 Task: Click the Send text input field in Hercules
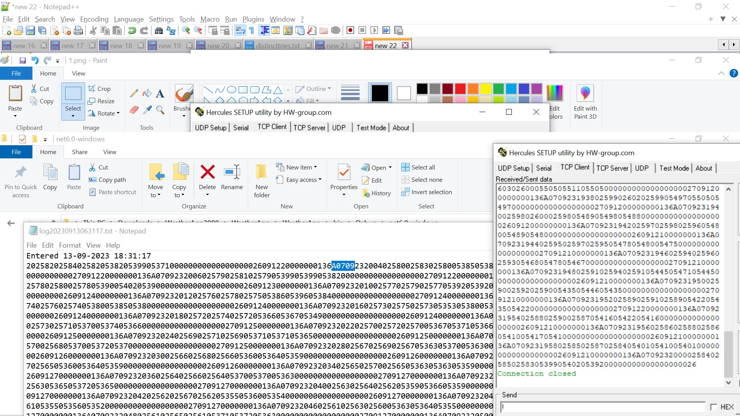click(x=603, y=407)
